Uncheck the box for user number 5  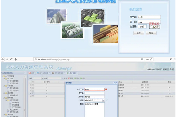[x=33, y=93]
